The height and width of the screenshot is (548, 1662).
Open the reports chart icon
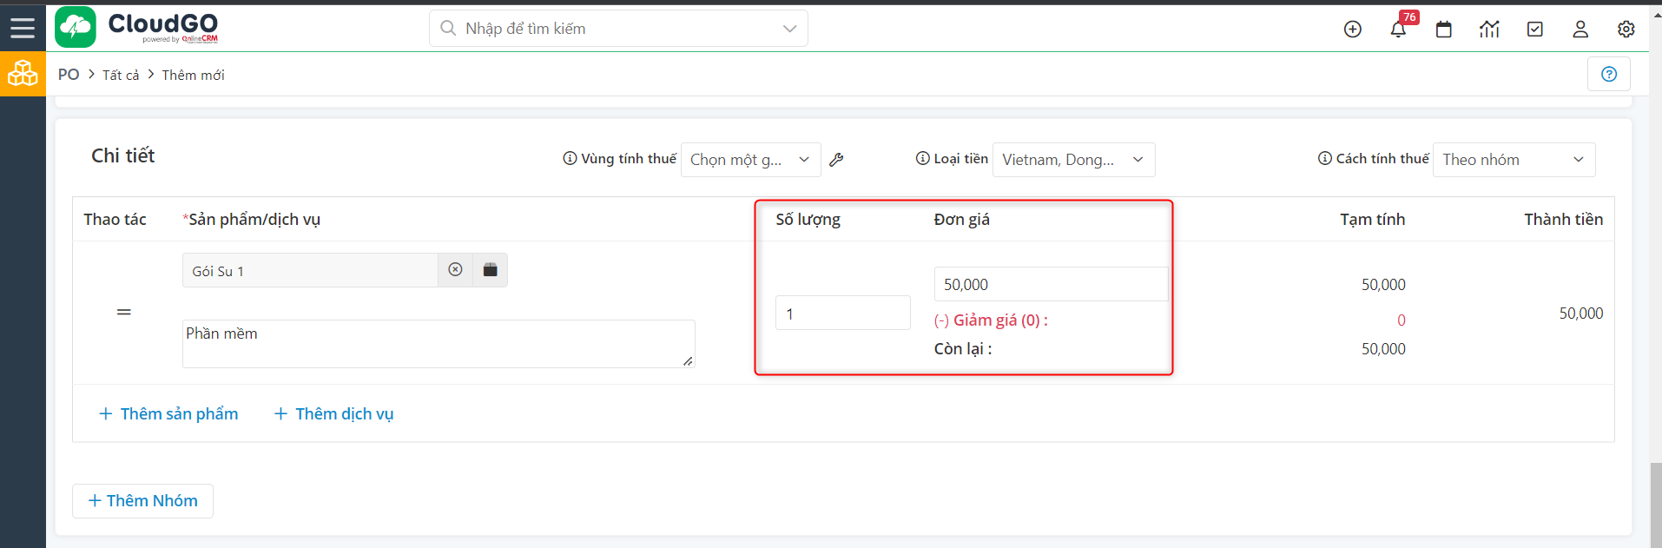(1489, 30)
